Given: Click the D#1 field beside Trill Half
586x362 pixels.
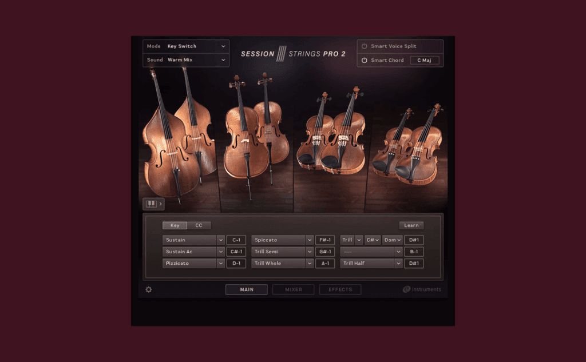Looking at the screenshot, I should 414,264.
